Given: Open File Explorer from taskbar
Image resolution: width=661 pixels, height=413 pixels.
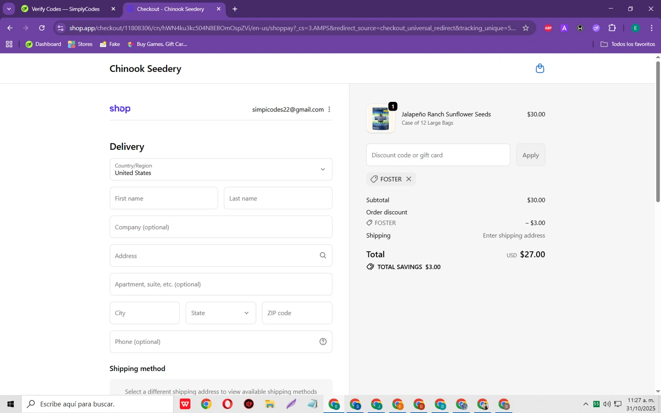Looking at the screenshot, I should (x=270, y=404).
